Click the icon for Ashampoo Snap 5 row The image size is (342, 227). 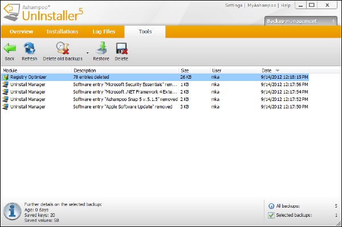click(x=6, y=99)
